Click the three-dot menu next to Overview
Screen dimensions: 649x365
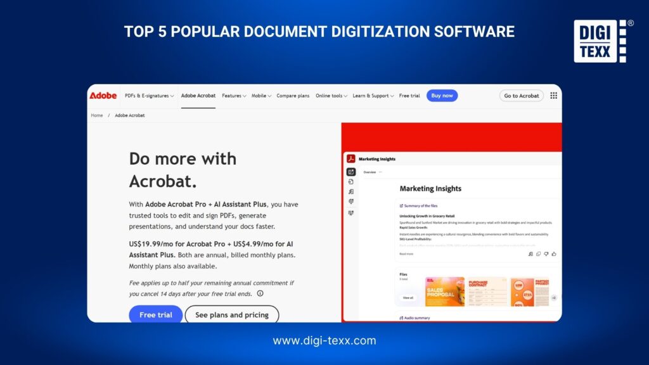[x=380, y=172]
